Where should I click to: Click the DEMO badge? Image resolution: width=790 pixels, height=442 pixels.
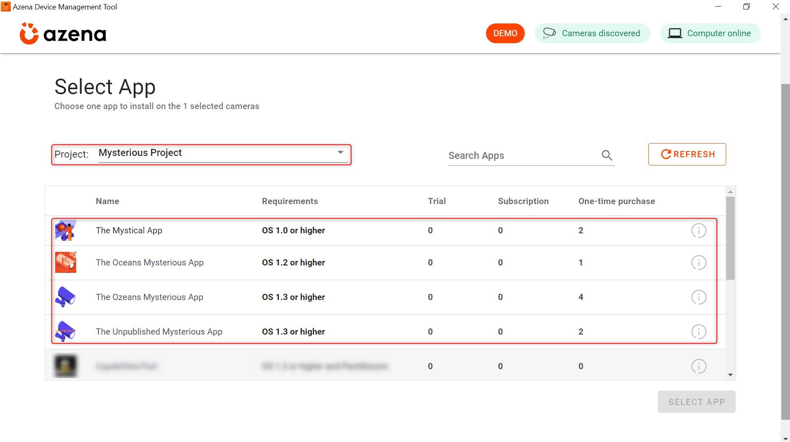[x=505, y=33]
